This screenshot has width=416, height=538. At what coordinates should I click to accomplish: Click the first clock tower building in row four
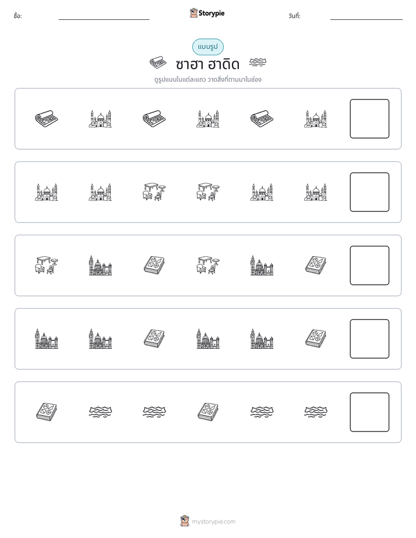coord(47,339)
